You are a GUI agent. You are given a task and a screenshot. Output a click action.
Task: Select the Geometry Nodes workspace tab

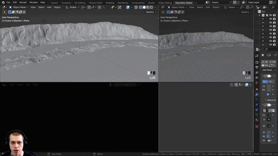184,3
